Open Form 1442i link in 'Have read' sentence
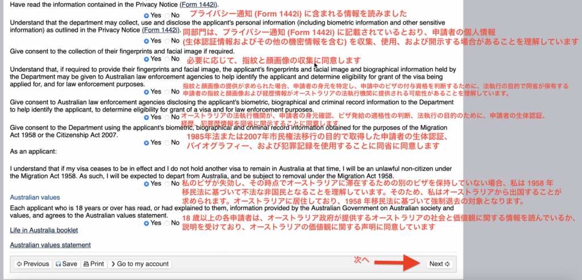The width and height of the screenshot is (582, 280). (198, 5)
